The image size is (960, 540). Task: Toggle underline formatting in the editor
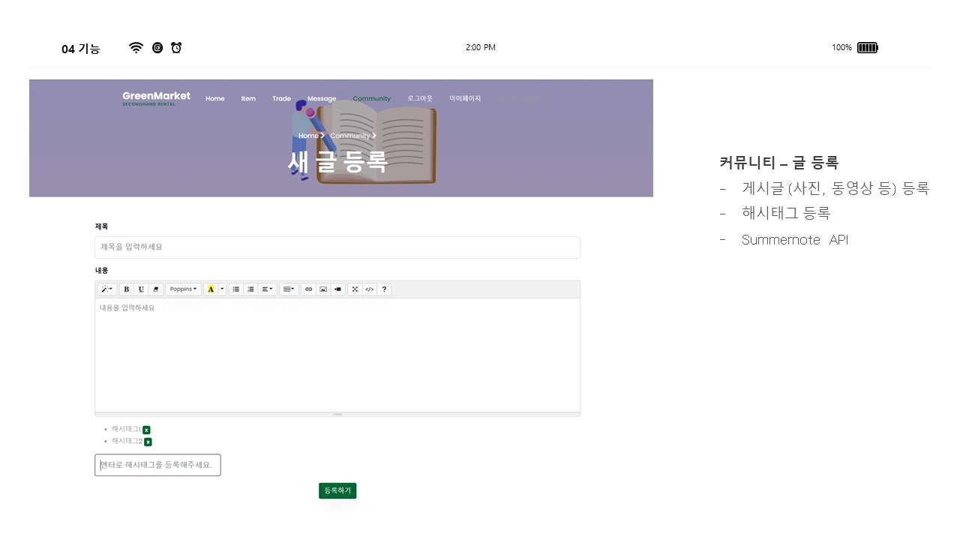pyautogui.click(x=141, y=289)
